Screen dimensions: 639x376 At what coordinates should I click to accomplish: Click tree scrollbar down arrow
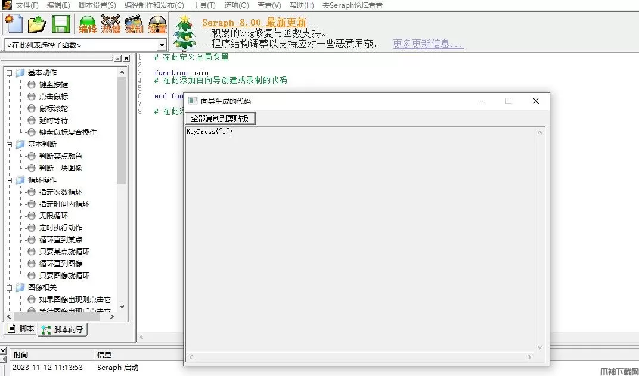point(122,307)
